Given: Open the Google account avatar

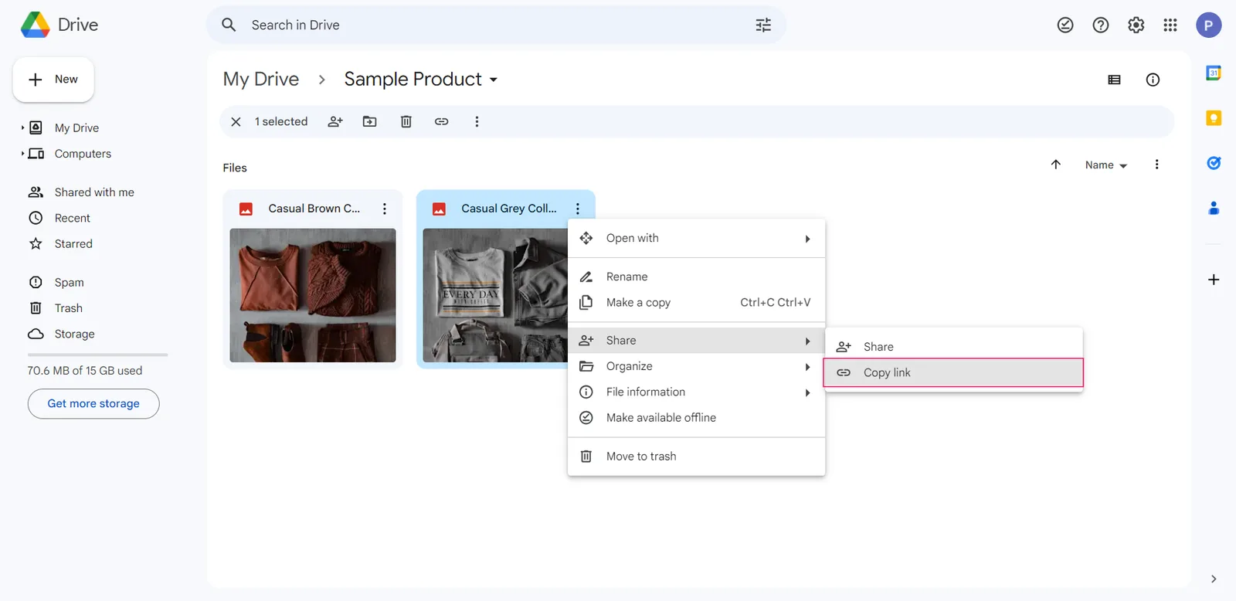Looking at the screenshot, I should point(1209,25).
